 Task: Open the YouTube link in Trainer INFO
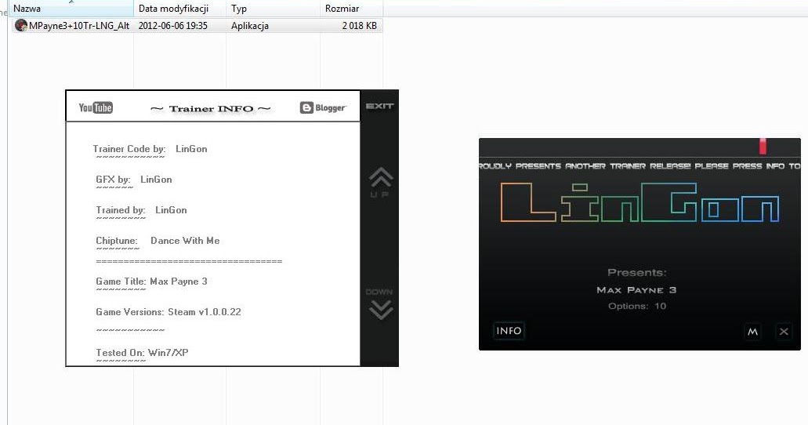[96, 107]
